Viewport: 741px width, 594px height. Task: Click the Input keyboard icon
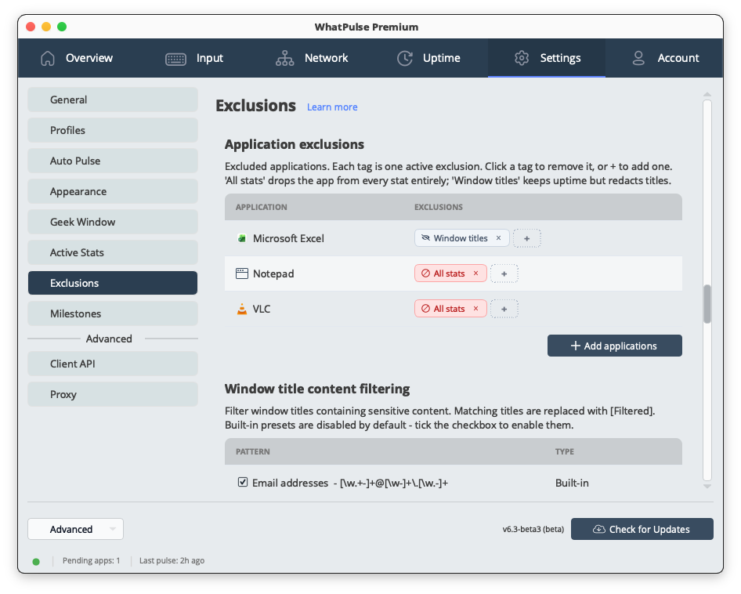(x=175, y=59)
